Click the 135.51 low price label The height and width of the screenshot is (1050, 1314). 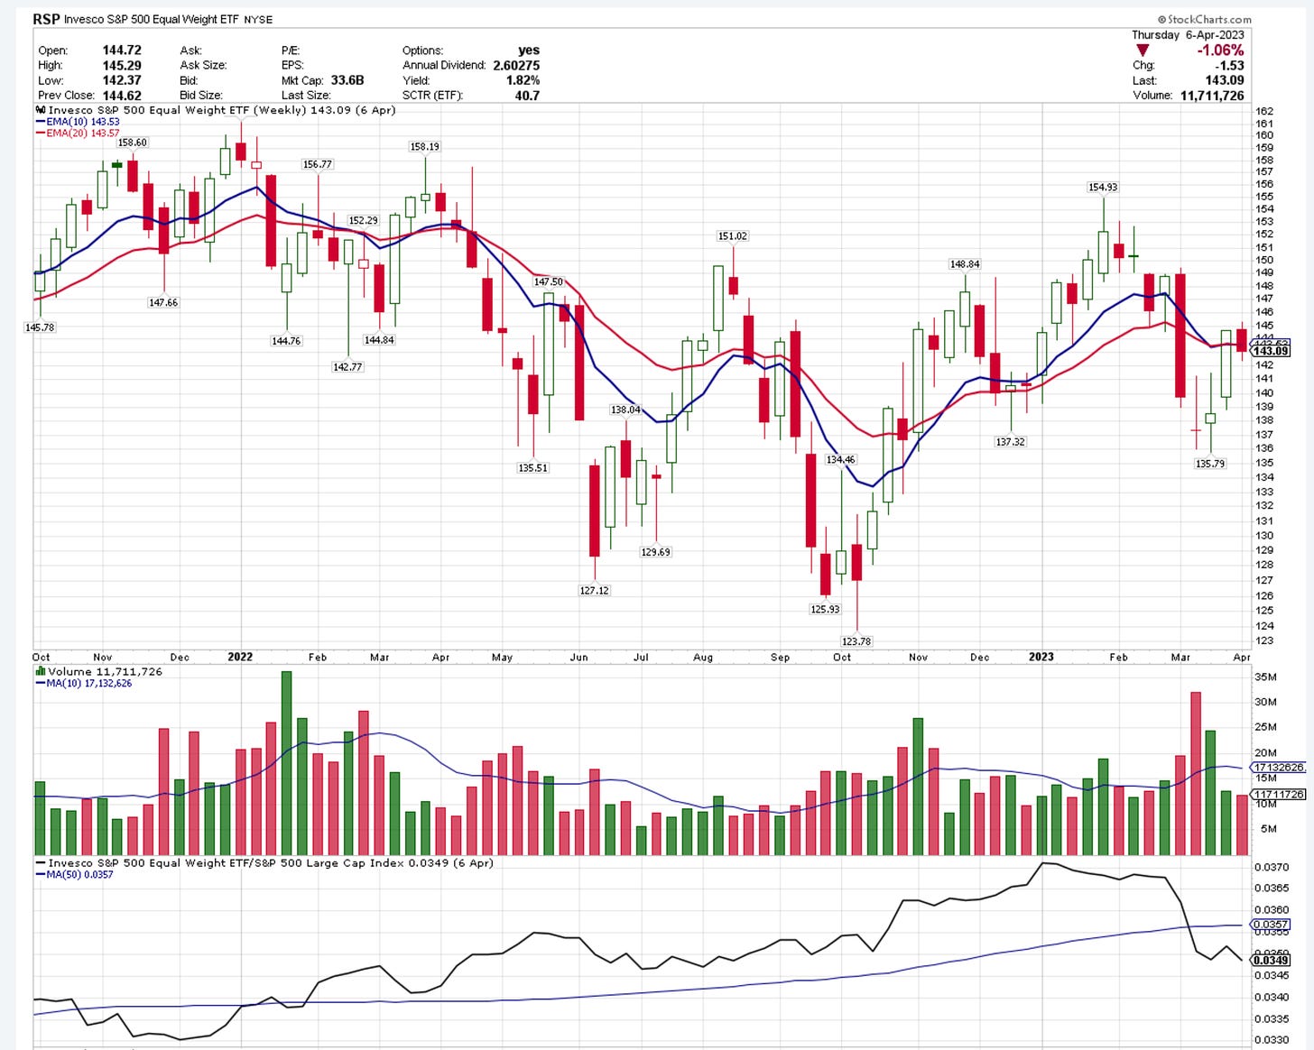pyautogui.click(x=533, y=468)
